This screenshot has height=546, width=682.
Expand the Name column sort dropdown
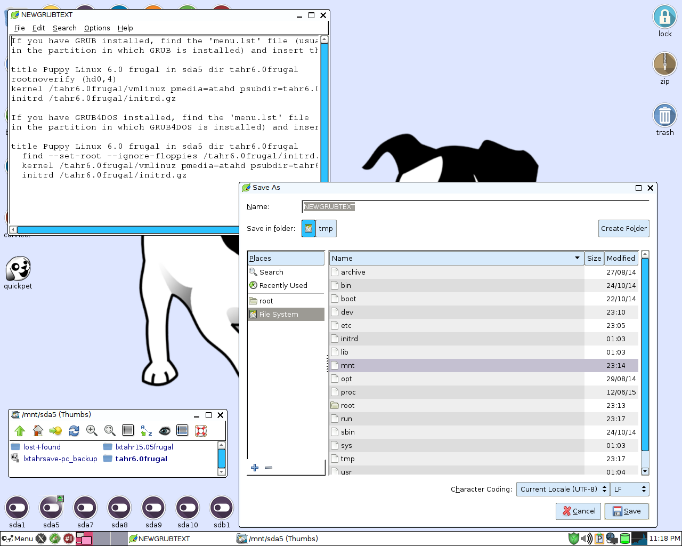tap(577, 258)
